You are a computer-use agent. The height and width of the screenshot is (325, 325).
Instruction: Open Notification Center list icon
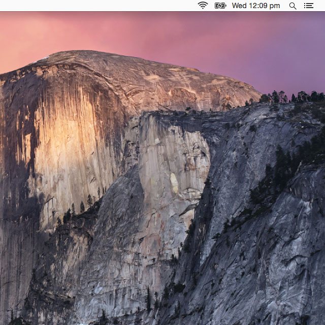[308, 6]
